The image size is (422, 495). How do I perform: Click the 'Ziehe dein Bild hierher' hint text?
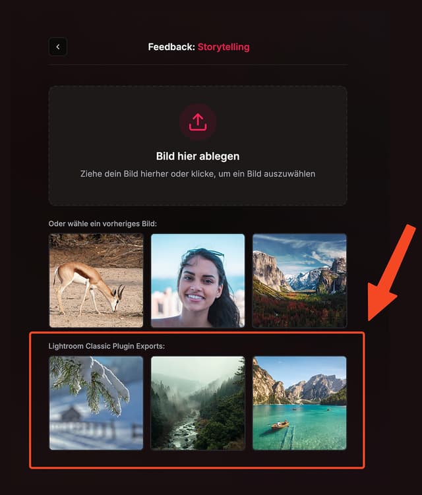[x=198, y=174]
